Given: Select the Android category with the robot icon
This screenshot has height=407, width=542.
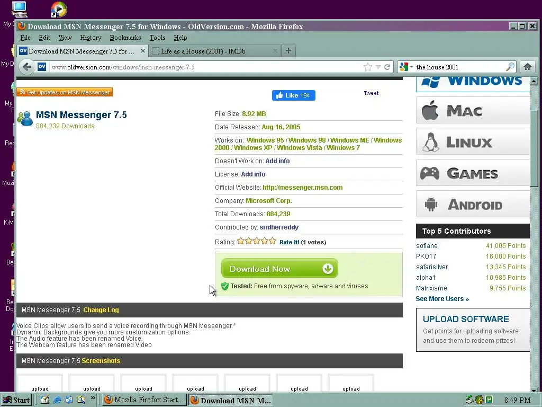Looking at the screenshot, I should click(473, 204).
